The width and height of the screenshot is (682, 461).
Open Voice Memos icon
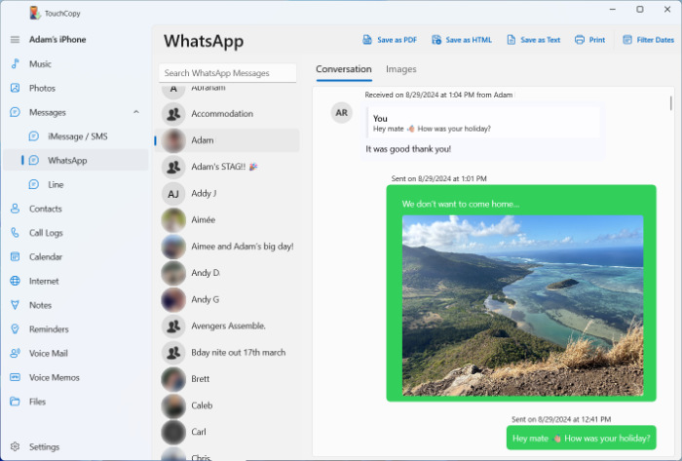pyautogui.click(x=15, y=377)
